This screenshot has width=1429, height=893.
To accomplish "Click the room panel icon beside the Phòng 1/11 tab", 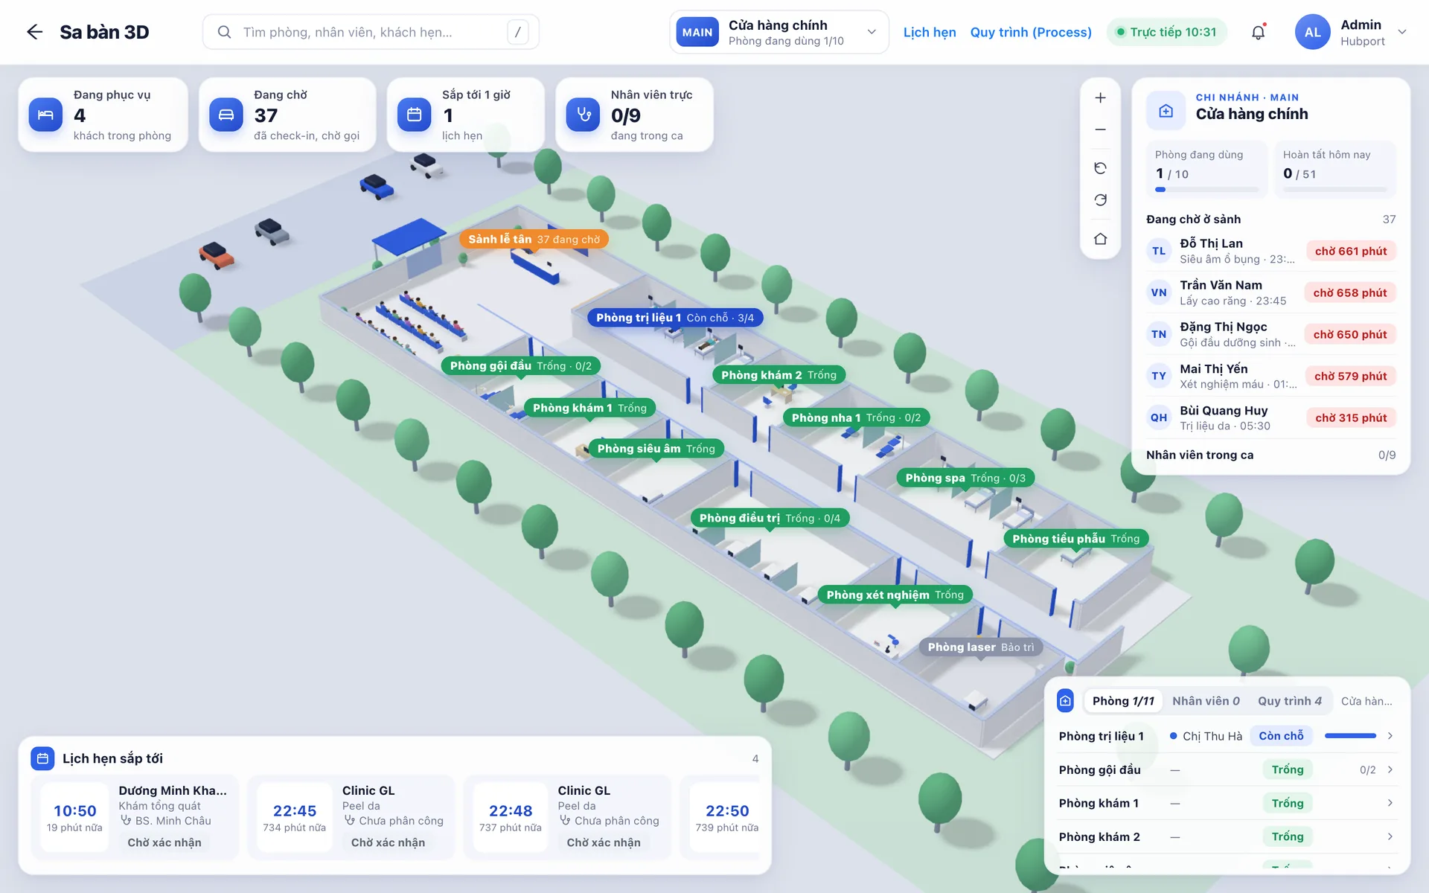I will coord(1066,701).
